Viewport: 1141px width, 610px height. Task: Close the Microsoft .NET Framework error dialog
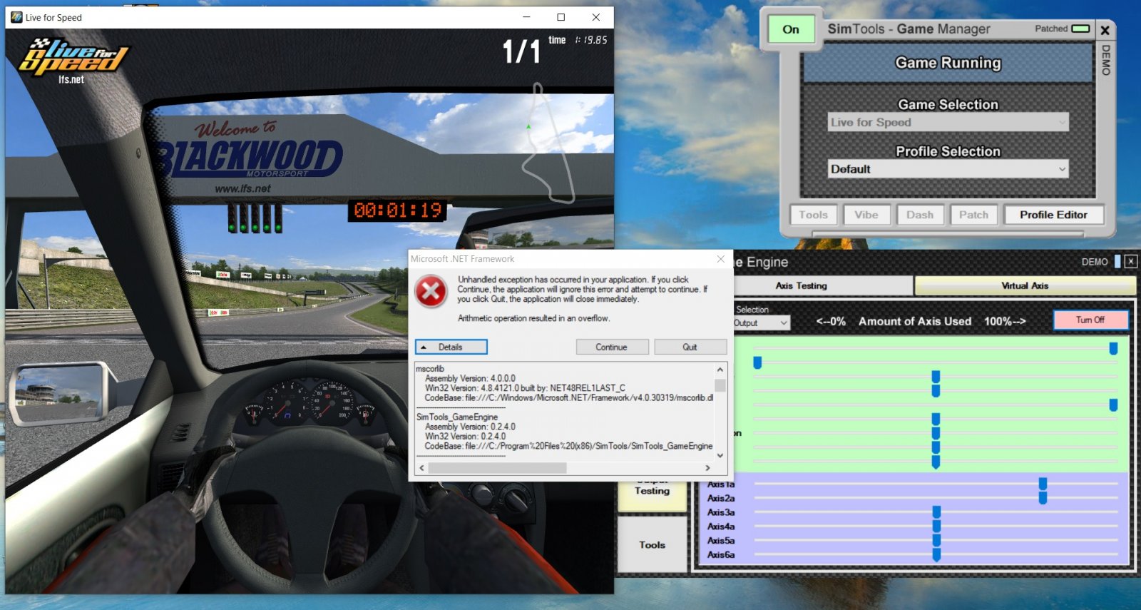pyautogui.click(x=720, y=259)
